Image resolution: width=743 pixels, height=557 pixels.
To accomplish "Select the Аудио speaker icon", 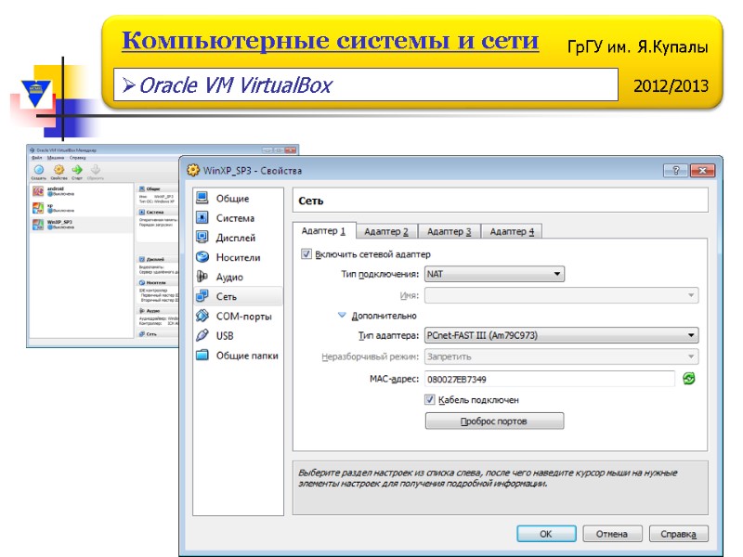I will point(202,276).
